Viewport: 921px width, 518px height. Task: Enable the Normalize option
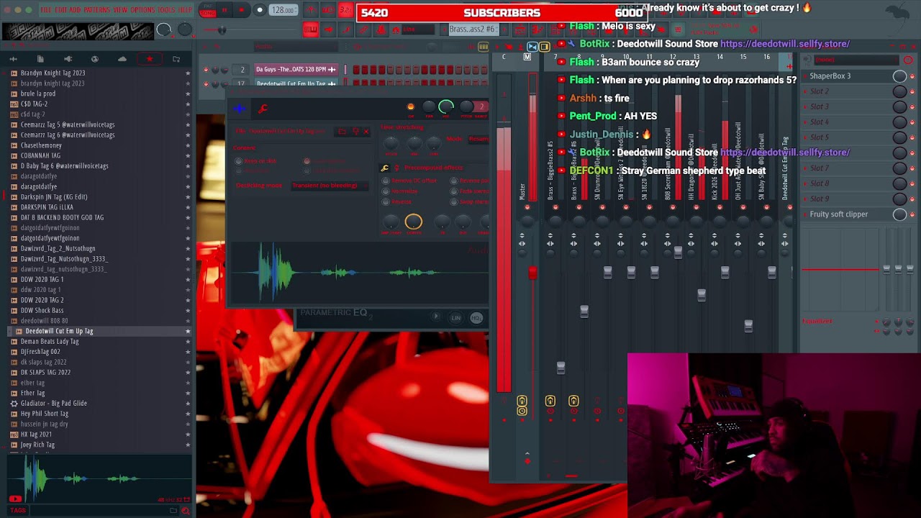(386, 191)
